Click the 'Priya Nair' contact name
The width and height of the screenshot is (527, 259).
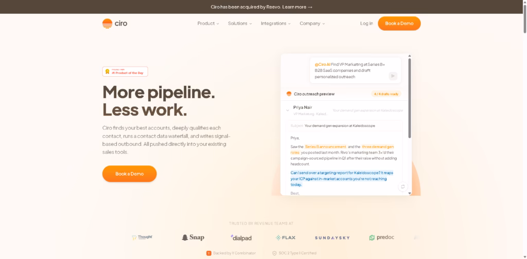[303, 107]
